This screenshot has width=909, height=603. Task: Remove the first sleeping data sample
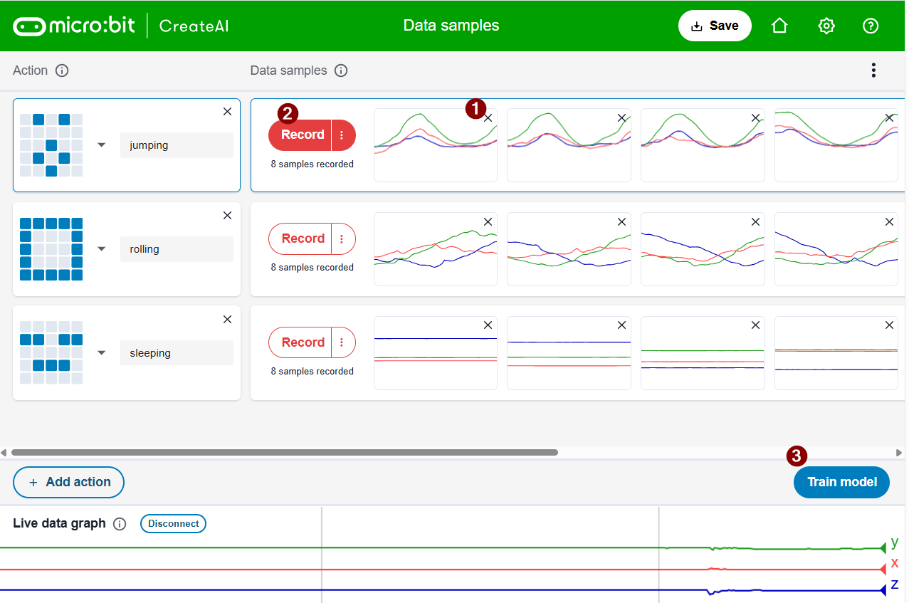pyautogui.click(x=488, y=325)
